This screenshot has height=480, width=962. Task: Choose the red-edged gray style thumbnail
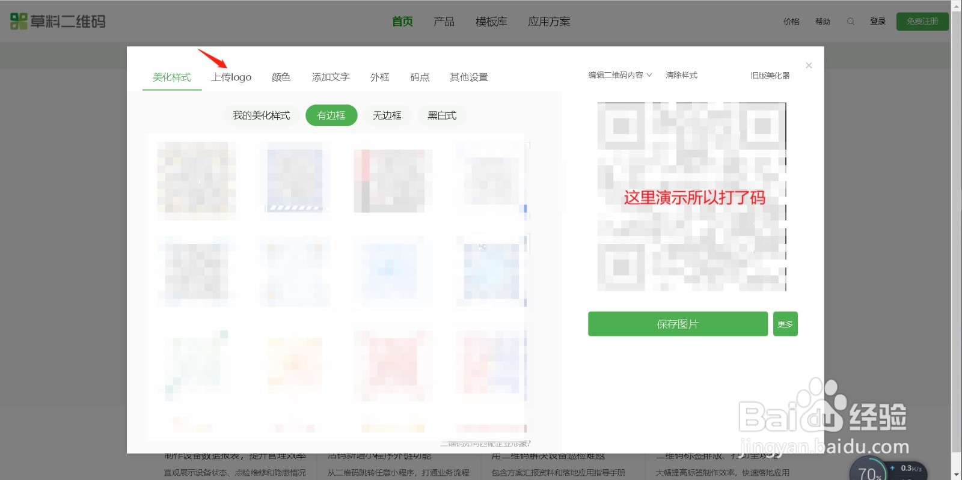[x=393, y=181]
